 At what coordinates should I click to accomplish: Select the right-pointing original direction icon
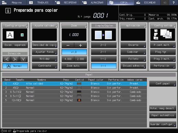pos(15,59)
